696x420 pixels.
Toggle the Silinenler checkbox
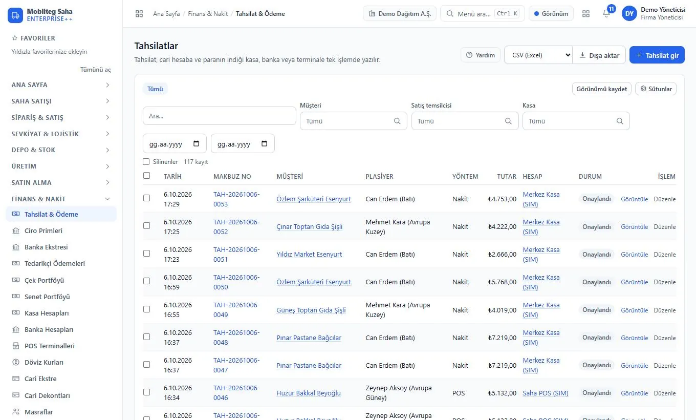147,162
